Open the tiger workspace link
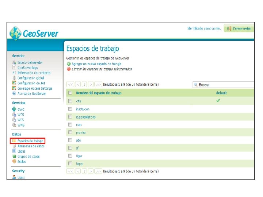This screenshot has height=197, width=263. click(x=79, y=156)
